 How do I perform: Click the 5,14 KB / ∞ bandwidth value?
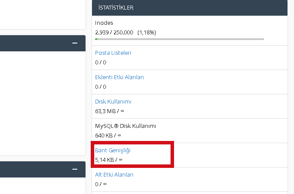(x=109, y=160)
